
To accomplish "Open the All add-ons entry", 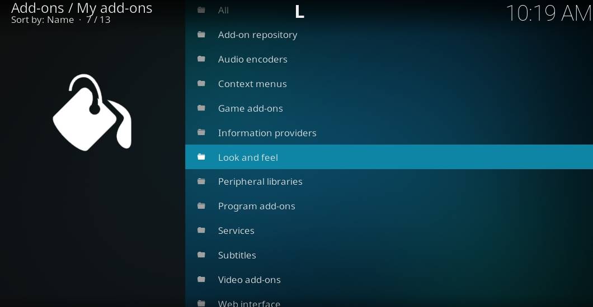I will [389, 10].
